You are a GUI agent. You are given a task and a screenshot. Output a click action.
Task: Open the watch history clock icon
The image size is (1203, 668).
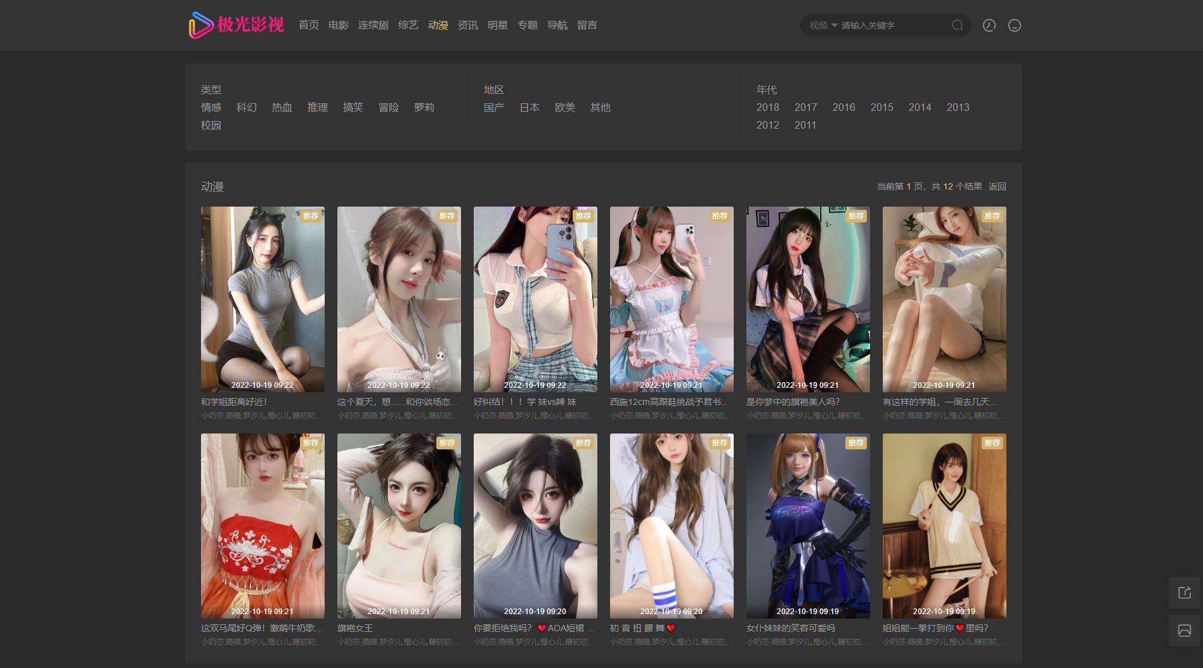tap(989, 25)
